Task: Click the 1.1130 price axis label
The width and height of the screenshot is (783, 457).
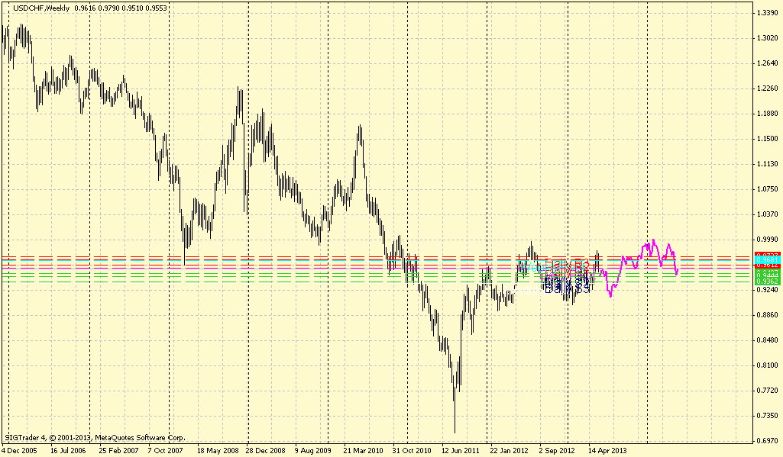Action: click(x=768, y=163)
